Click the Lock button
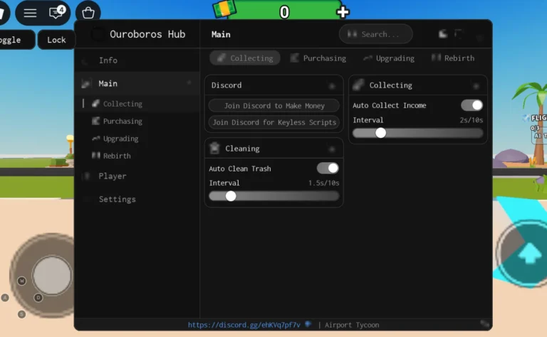The height and width of the screenshot is (337, 547). [x=56, y=40]
